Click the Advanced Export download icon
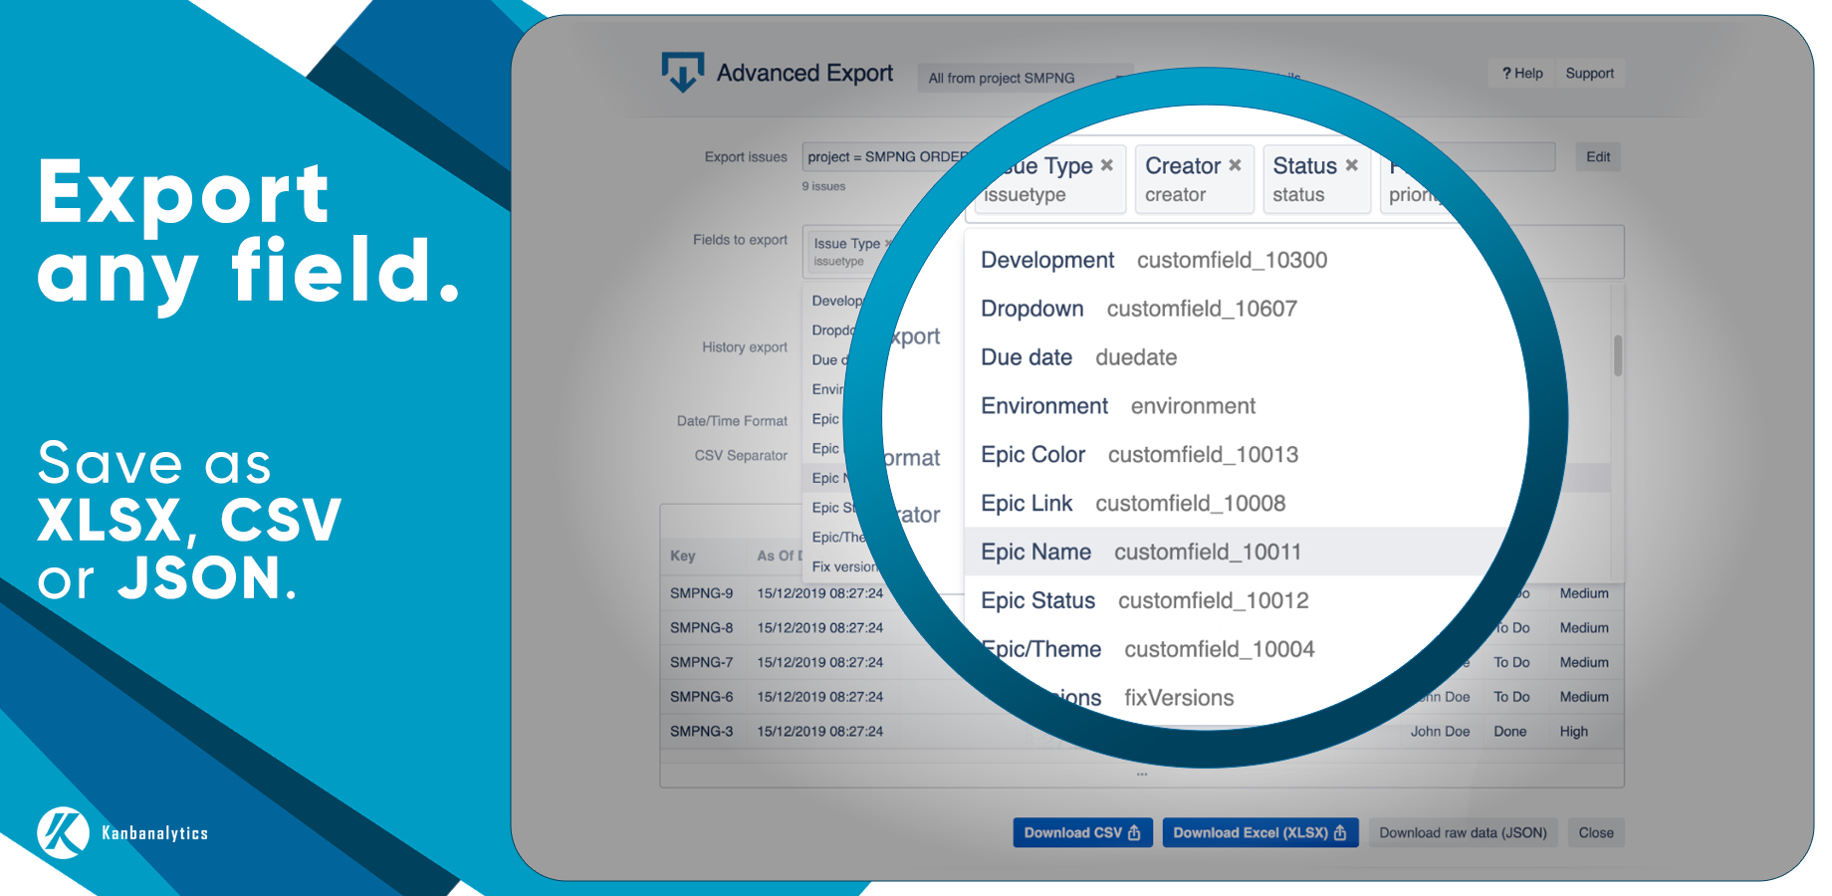 [x=681, y=72]
